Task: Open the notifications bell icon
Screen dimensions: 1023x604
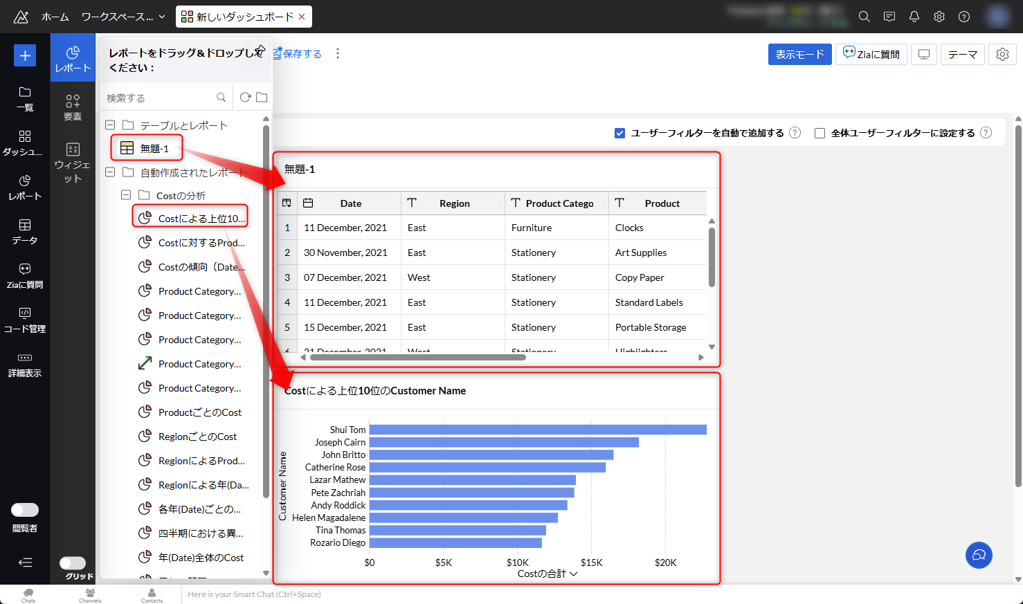Action: [914, 17]
